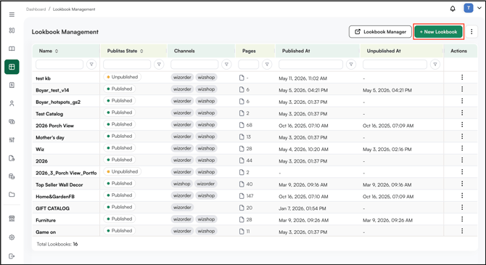Select the Top Seller Wall Decor name
The width and height of the screenshot is (486, 265).
point(59,184)
